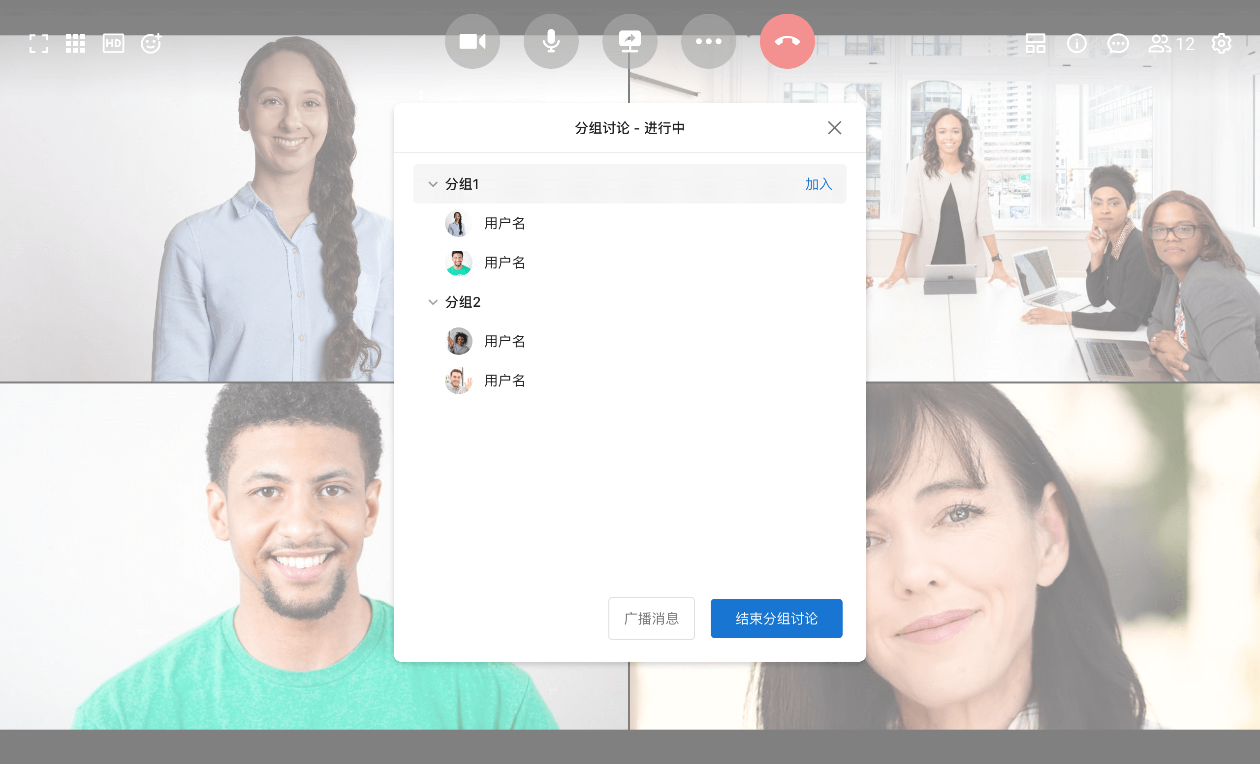The width and height of the screenshot is (1260, 764).
Task: Open participants list showing 12
Action: click(x=1171, y=44)
